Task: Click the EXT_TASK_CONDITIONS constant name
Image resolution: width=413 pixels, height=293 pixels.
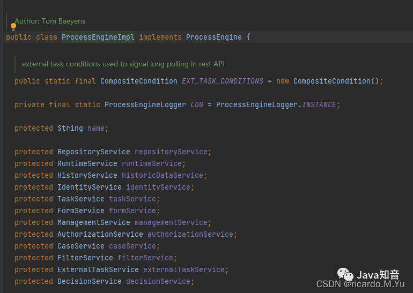Action: click(x=223, y=81)
